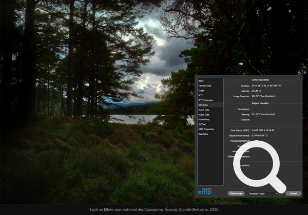
Task: Select IPTC in the sidebar
Action: click(x=201, y=95)
